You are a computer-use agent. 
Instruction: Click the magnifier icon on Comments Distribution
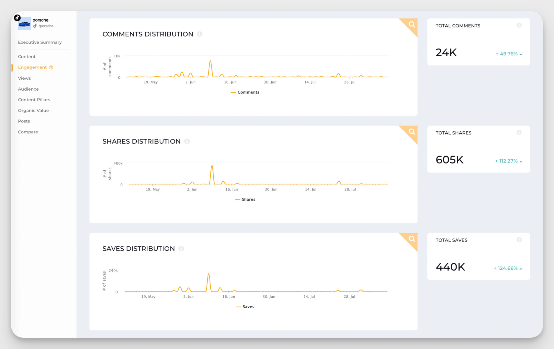point(412,24)
